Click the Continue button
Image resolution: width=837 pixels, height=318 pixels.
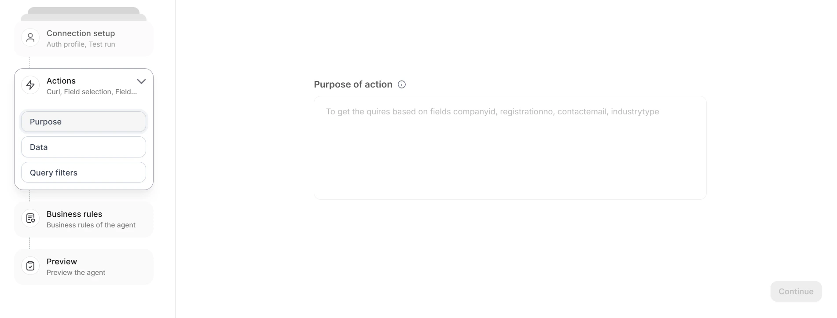(x=796, y=291)
